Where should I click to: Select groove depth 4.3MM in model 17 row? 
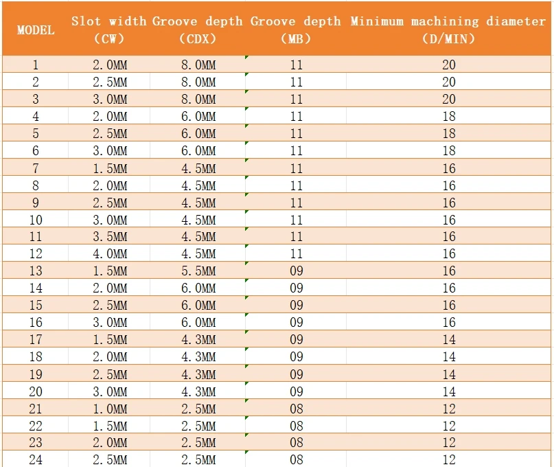pos(198,340)
